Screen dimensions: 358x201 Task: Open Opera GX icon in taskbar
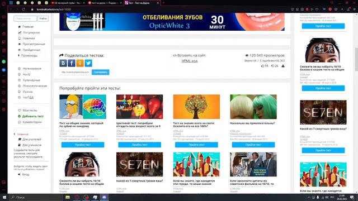(x=77, y=197)
